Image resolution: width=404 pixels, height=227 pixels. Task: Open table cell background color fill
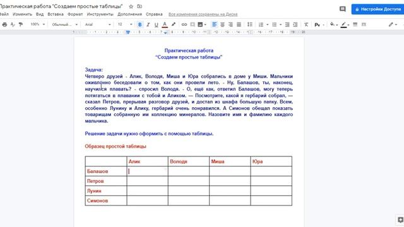pyautogui.click(x=333, y=25)
